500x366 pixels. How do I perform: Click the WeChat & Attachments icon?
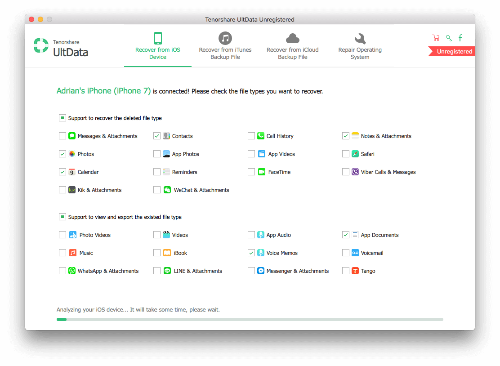(x=167, y=190)
